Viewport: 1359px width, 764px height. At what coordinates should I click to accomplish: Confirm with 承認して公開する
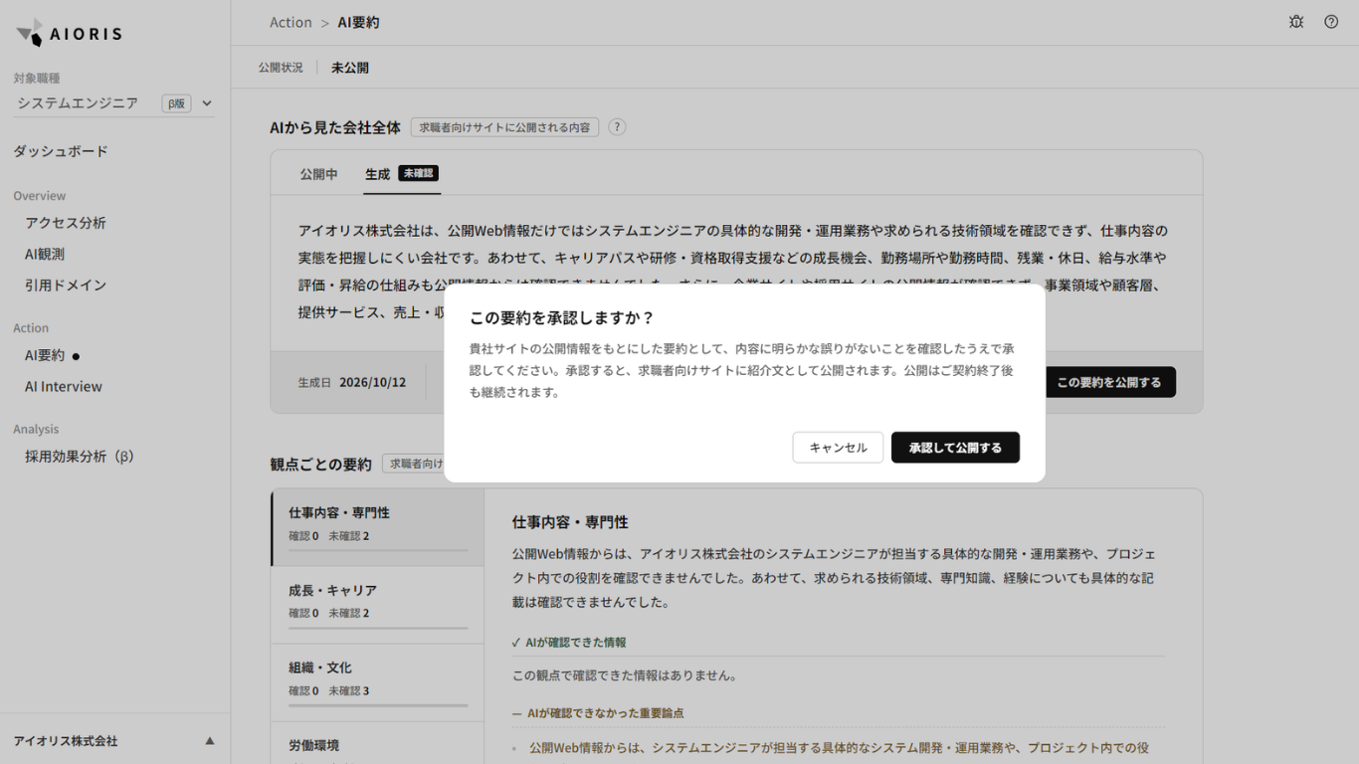coord(955,448)
